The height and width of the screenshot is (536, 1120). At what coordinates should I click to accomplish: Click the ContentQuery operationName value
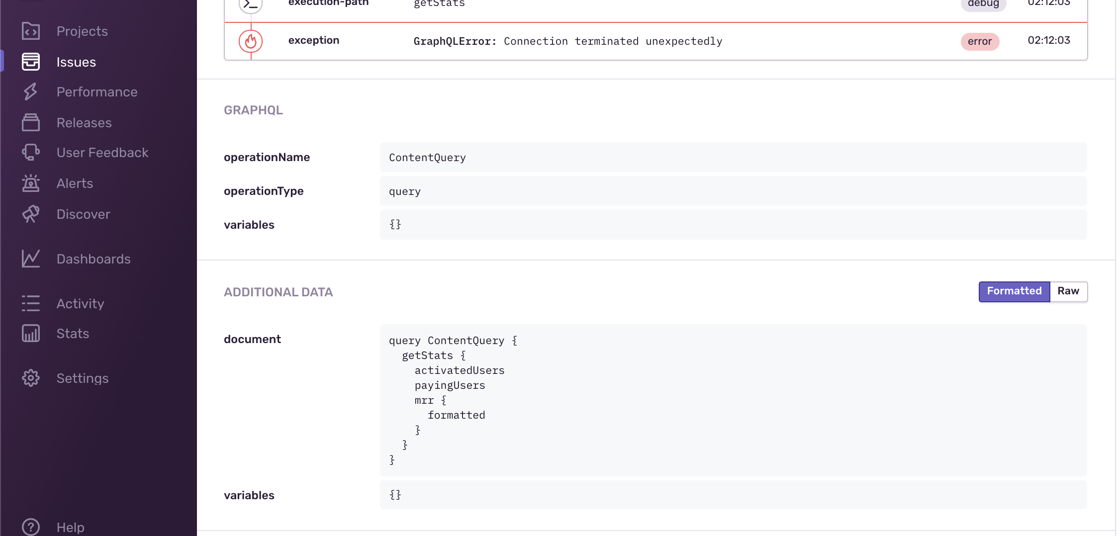pyautogui.click(x=427, y=158)
